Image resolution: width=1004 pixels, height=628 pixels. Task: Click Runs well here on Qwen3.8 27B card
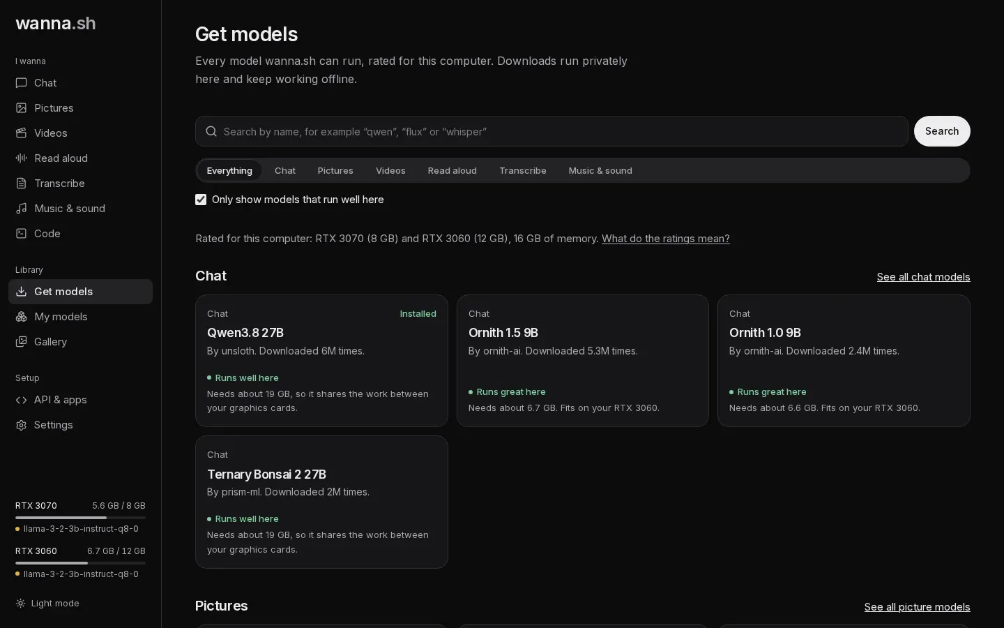click(247, 377)
